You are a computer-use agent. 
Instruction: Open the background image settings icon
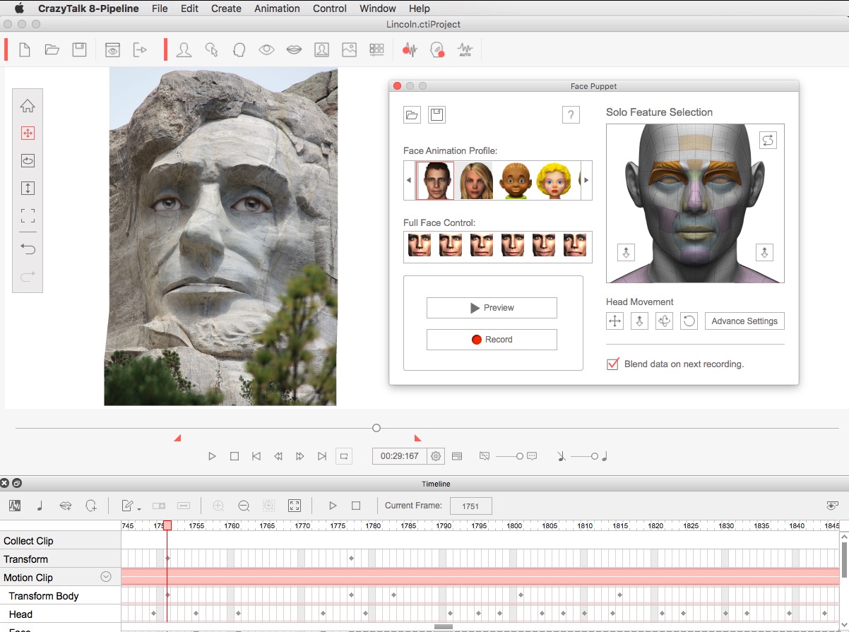[349, 50]
